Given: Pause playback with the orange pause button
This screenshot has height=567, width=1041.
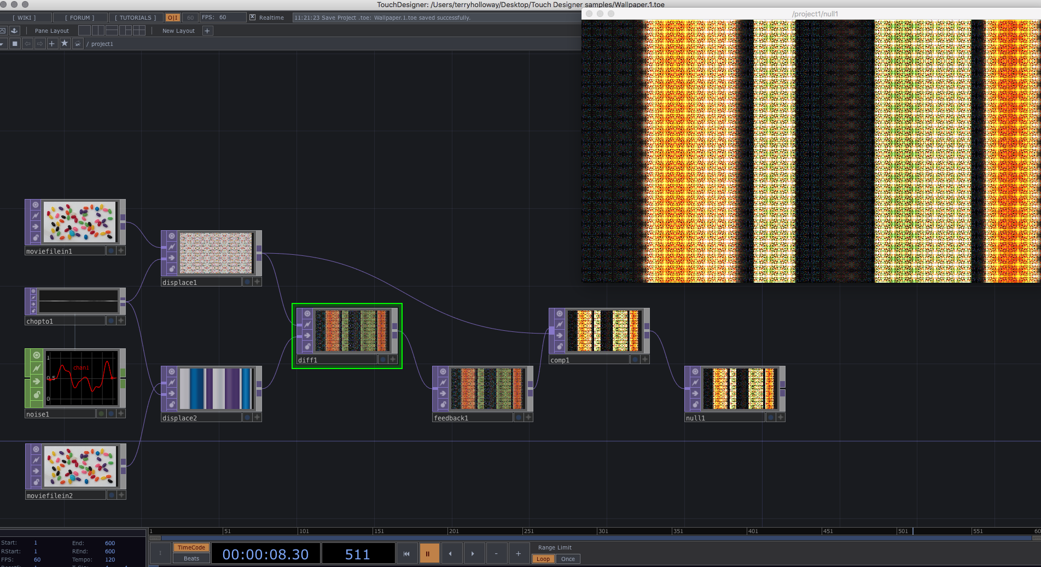Looking at the screenshot, I should (428, 553).
